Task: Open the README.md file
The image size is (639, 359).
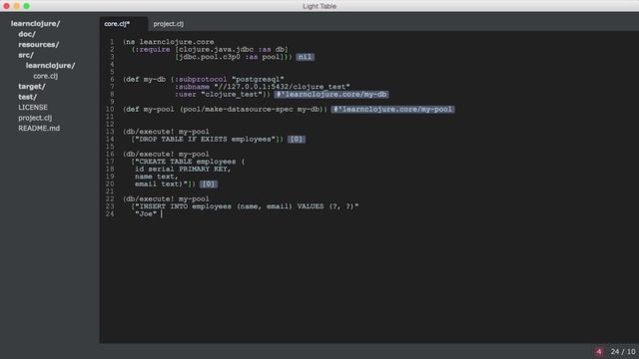Action: [x=39, y=129]
